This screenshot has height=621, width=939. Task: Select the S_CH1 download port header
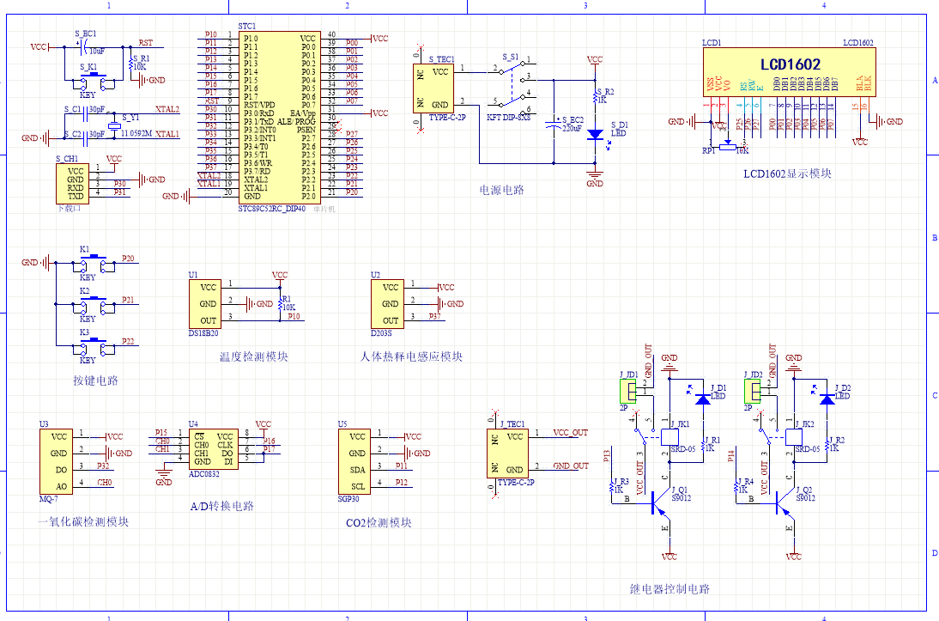(x=76, y=183)
